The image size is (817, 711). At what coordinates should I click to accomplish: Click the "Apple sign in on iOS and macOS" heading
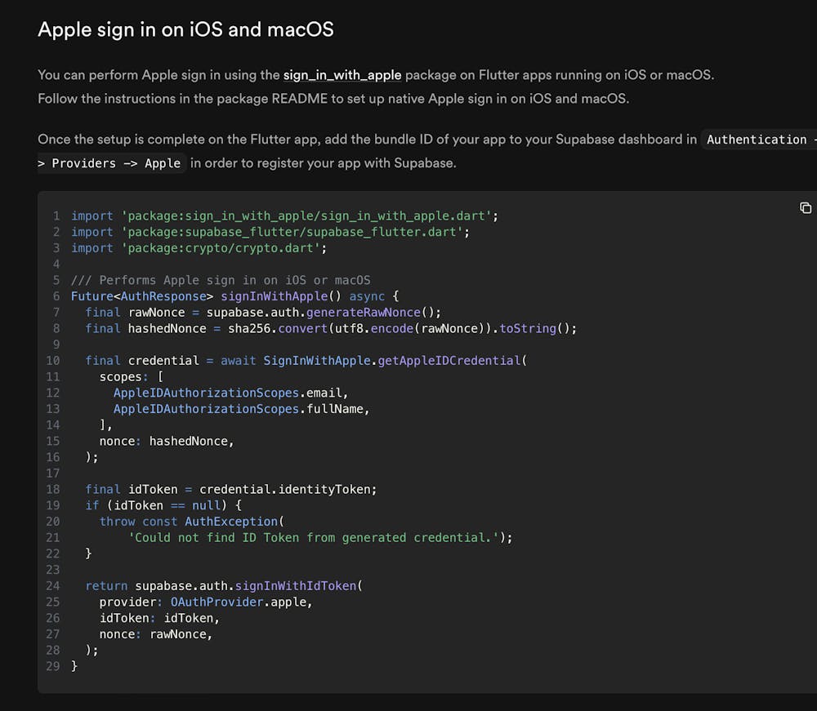coord(185,29)
